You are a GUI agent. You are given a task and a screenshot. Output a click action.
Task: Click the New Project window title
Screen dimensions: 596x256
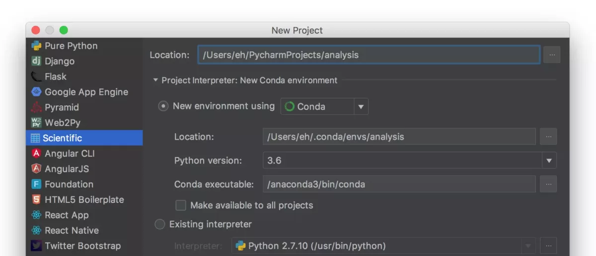click(x=297, y=30)
